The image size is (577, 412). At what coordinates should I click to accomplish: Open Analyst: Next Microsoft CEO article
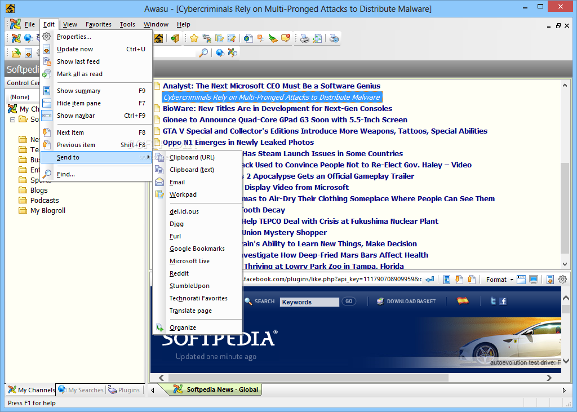point(272,86)
